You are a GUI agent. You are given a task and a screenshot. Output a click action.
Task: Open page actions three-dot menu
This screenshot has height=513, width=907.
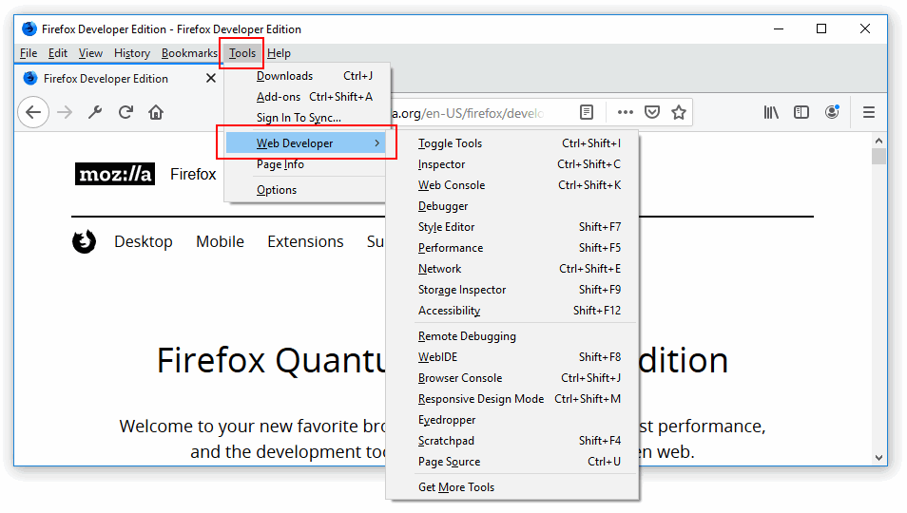click(x=625, y=112)
